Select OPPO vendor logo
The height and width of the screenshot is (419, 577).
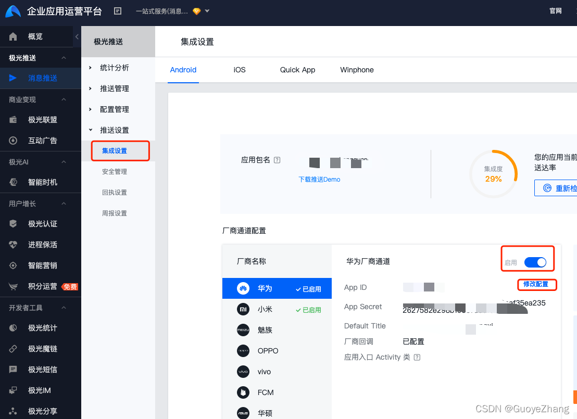coord(243,351)
